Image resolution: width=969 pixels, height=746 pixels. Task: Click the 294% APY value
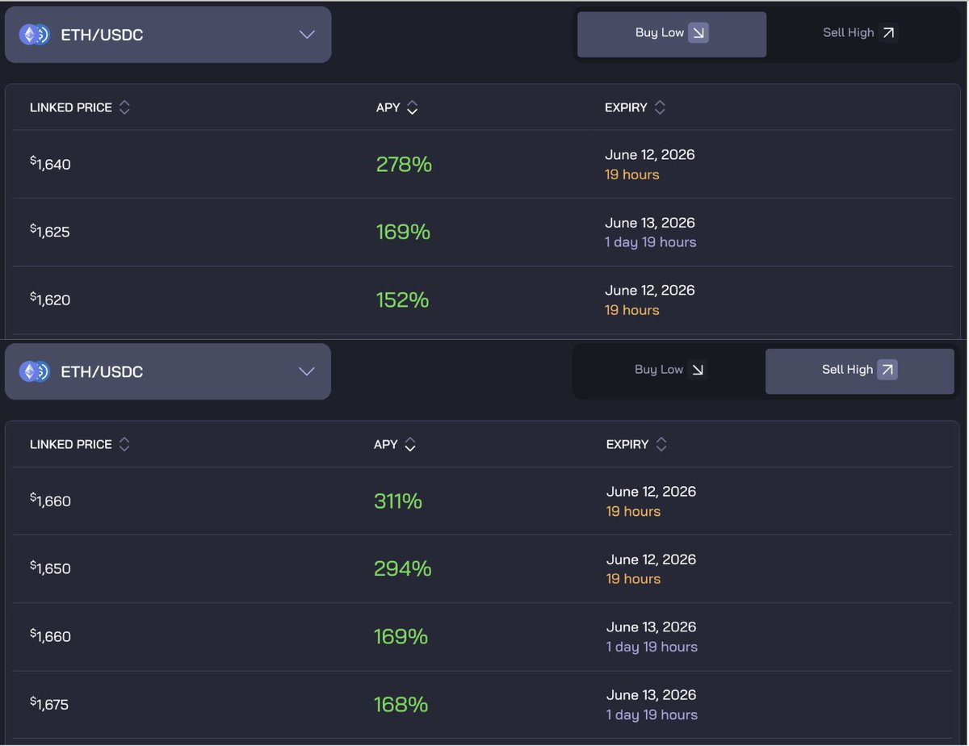(403, 569)
